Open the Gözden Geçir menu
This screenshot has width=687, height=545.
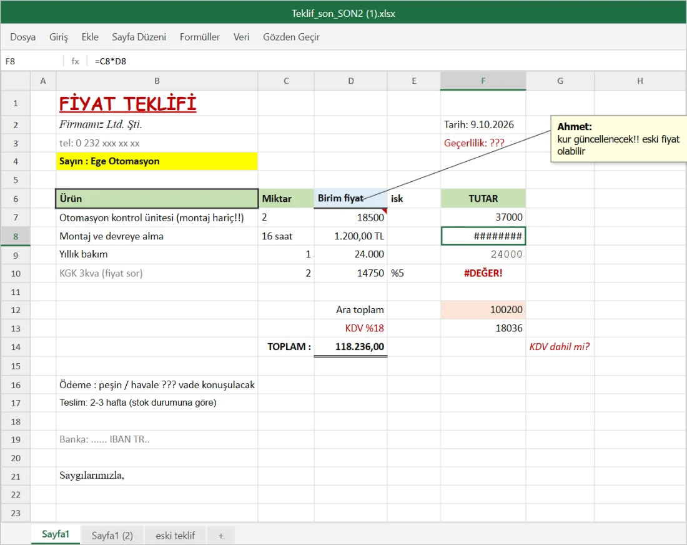(x=292, y=37)
